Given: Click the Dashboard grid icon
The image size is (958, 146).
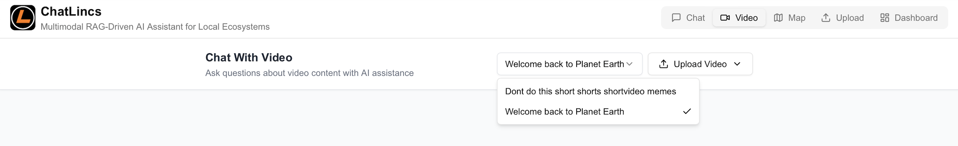Looking at the screenshot, I should (884, 18).
